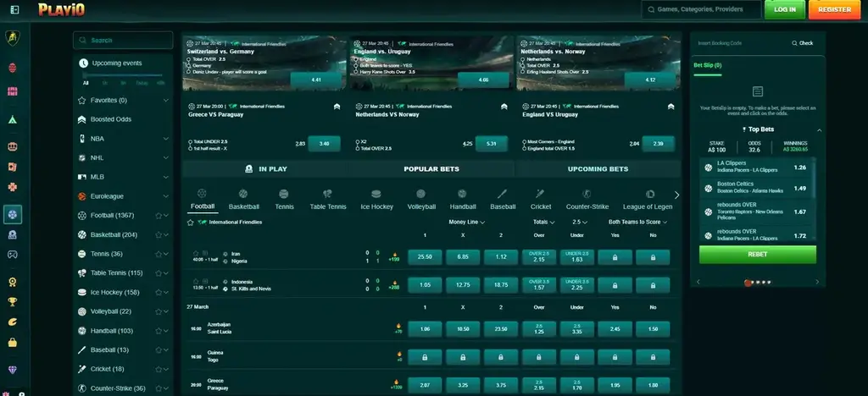Click locked 1 odds on Guinea–Togo row

click(x=425, y=357)
